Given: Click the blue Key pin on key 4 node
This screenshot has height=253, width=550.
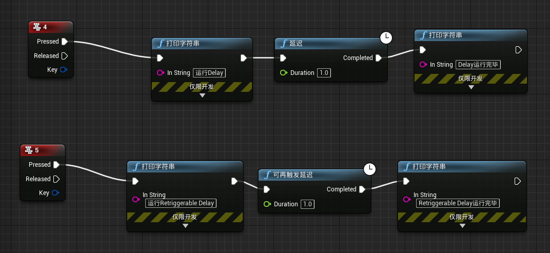Looking at the screenshot, I should (64, 70).
